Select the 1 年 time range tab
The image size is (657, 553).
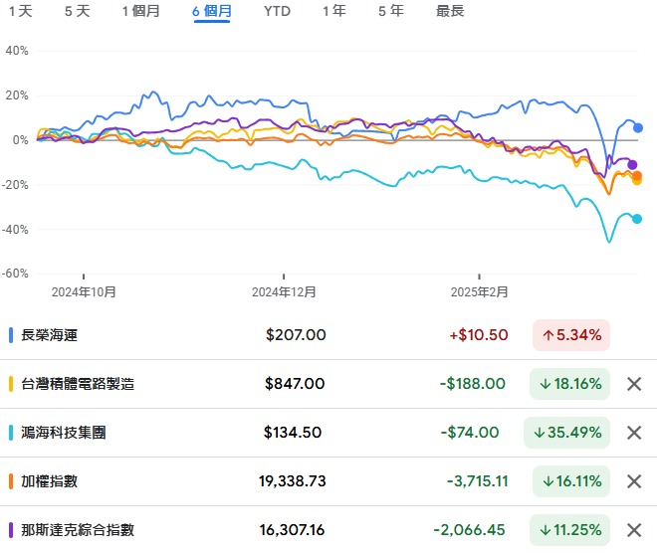pyautogui.click(x=334, y=11)
